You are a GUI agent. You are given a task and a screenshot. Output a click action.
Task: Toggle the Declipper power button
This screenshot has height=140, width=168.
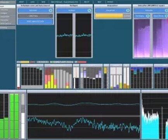click(x=89, y=10)
